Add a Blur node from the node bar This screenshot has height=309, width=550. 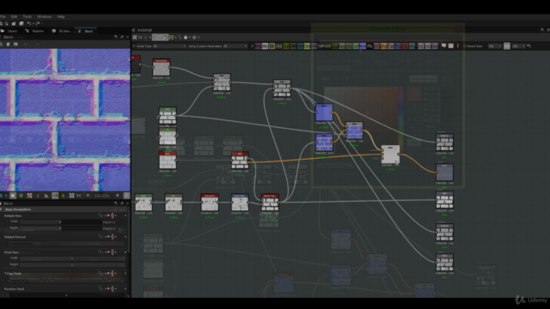(x=272, y=45)
